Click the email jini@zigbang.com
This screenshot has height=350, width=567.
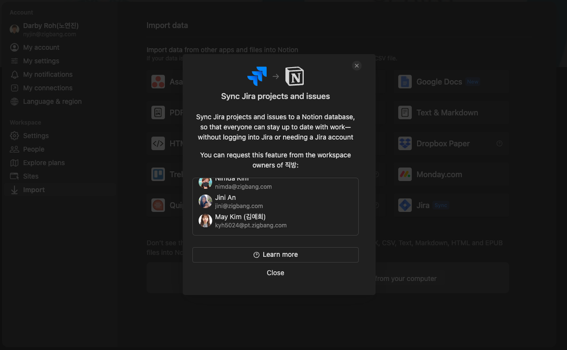coord(239,206)
